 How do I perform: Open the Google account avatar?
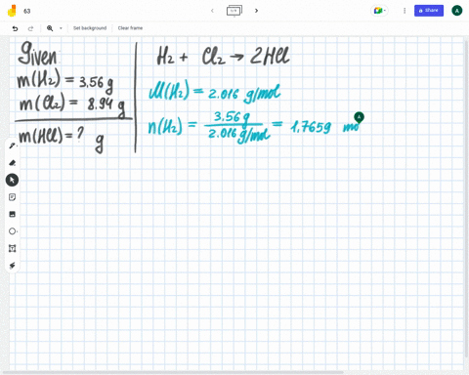pyautogui.click(x=457, y=11)
